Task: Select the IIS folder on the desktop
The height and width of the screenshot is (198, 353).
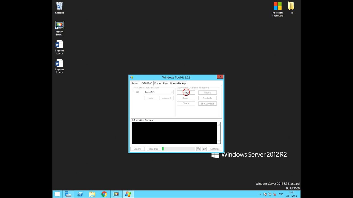Action: 292,8
